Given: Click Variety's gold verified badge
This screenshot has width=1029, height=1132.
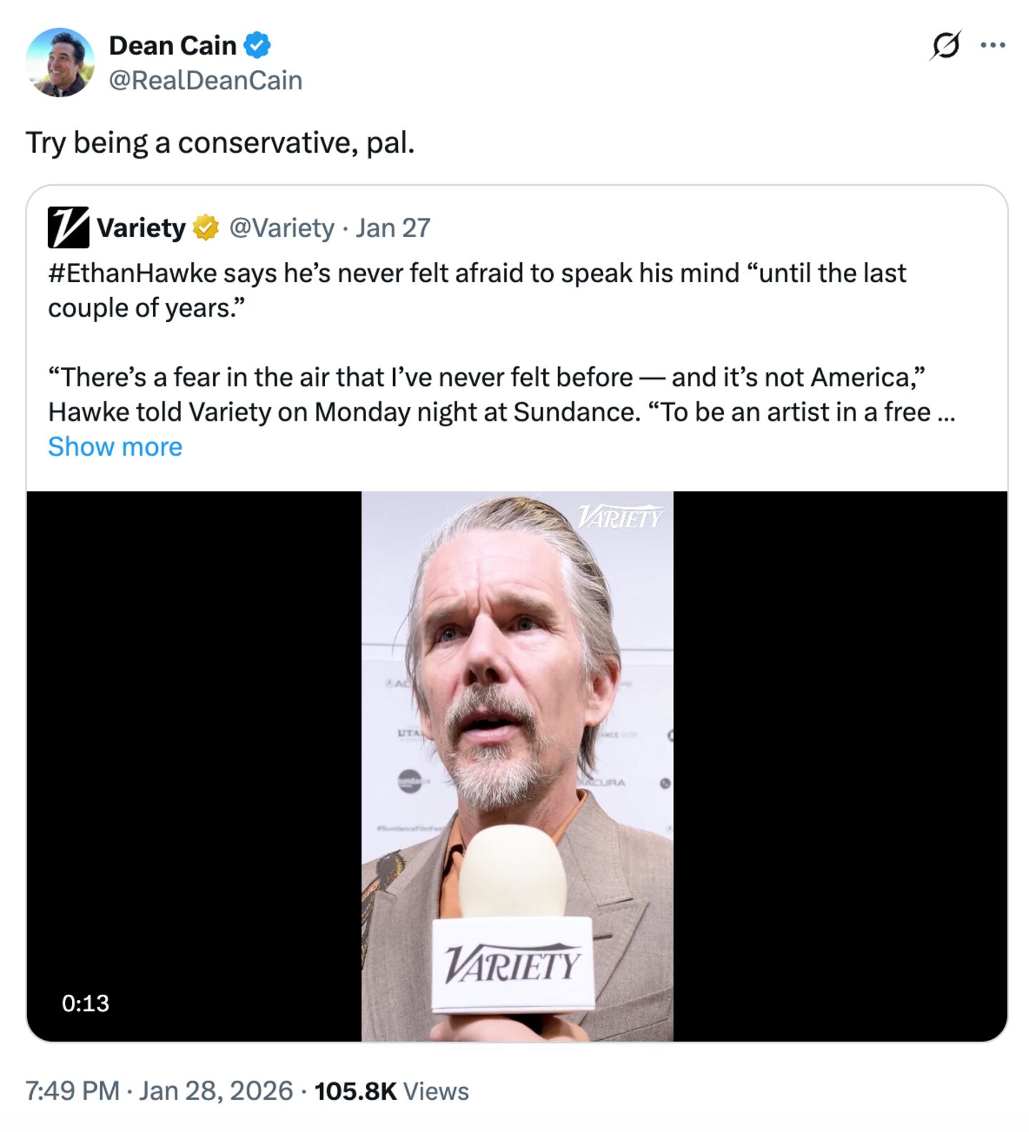Looking at the screenshot, I should [206, 228].
